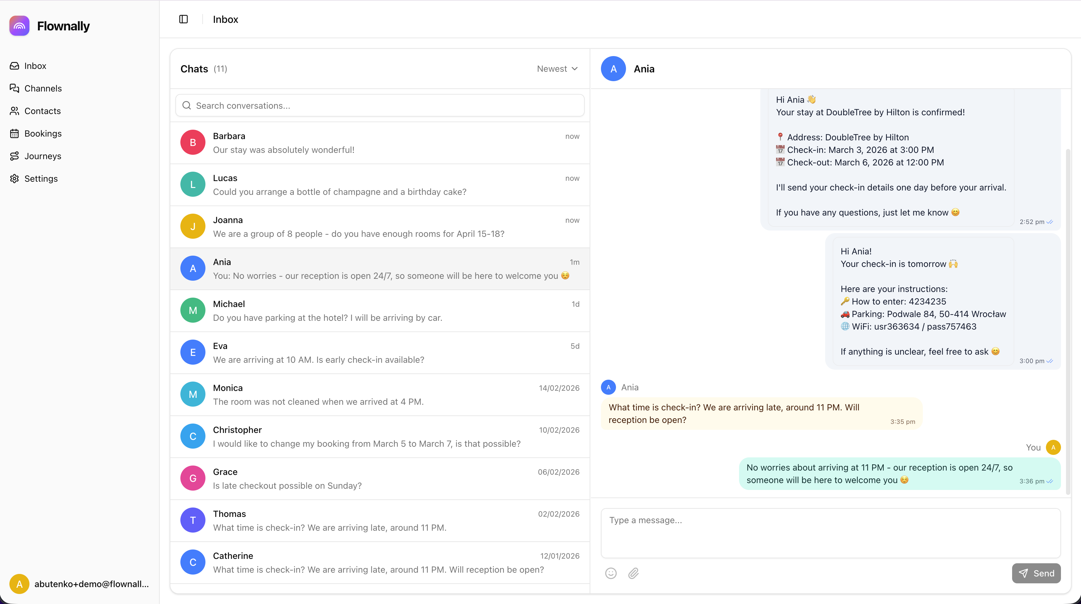Open Settings gear in sidebar

(14, 178)
